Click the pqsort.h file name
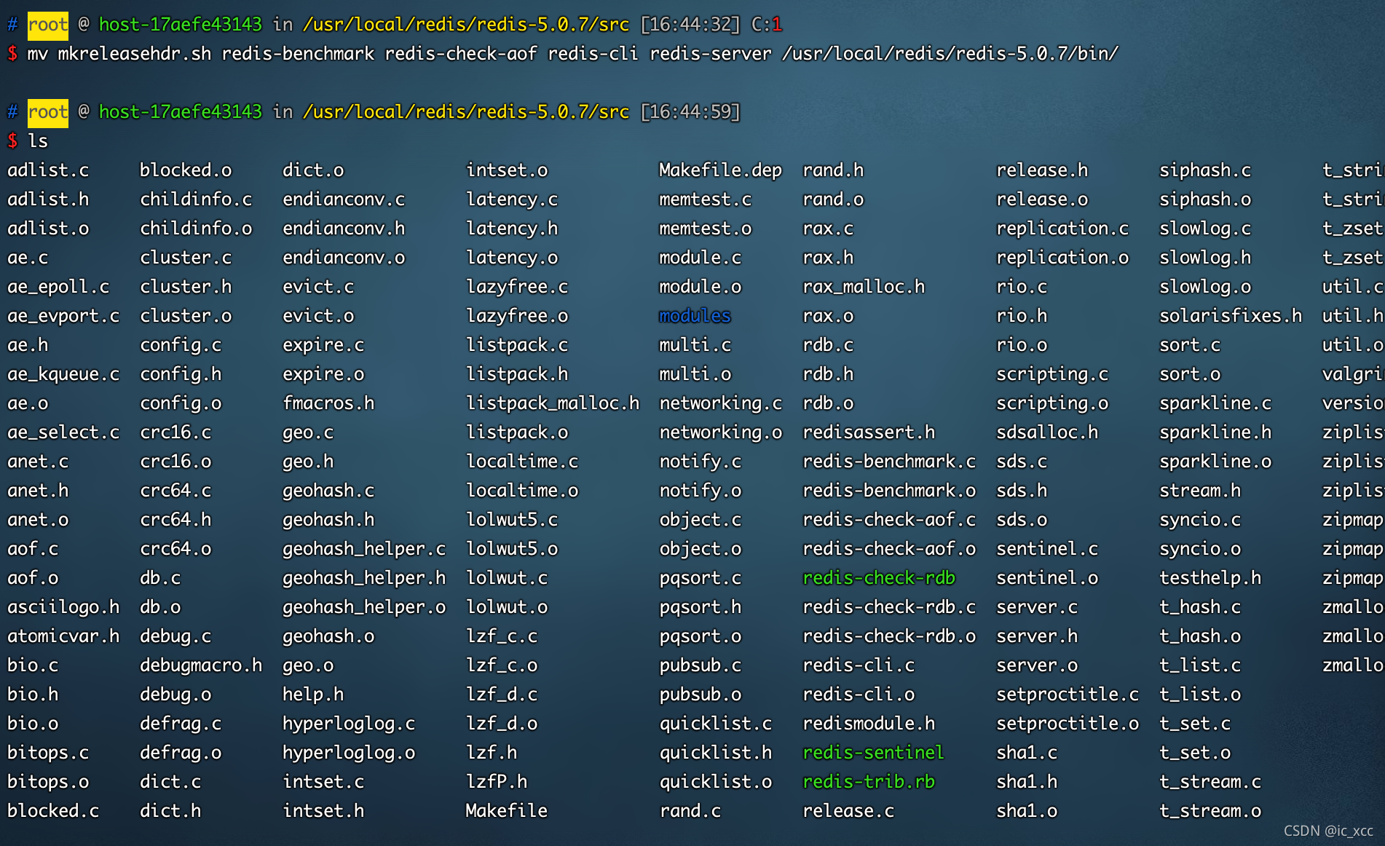The width and height of the screenshot is (1385, 846). tap(700, 607)
